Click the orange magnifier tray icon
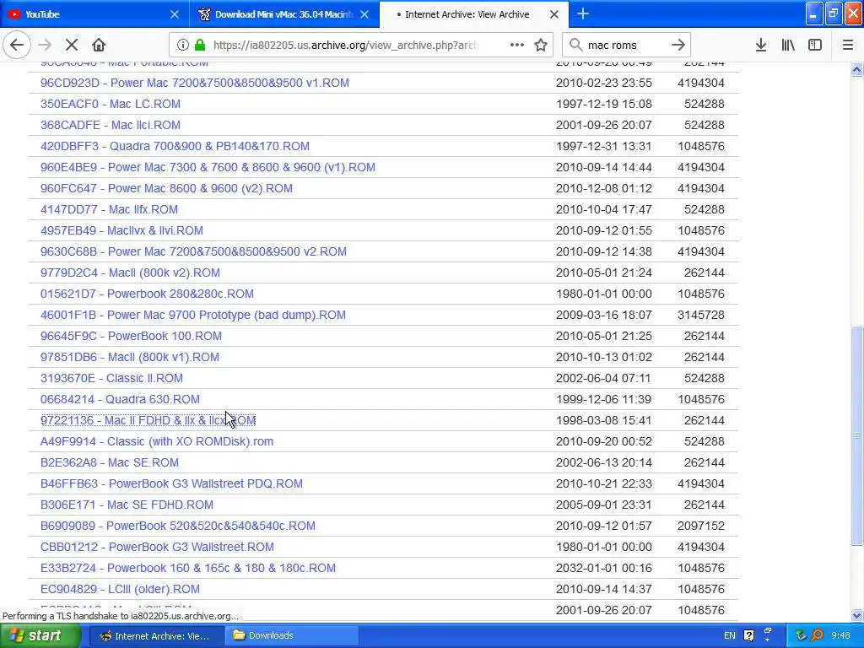The image size is (864, 648). pyautogui.click(x=817, y=636)
